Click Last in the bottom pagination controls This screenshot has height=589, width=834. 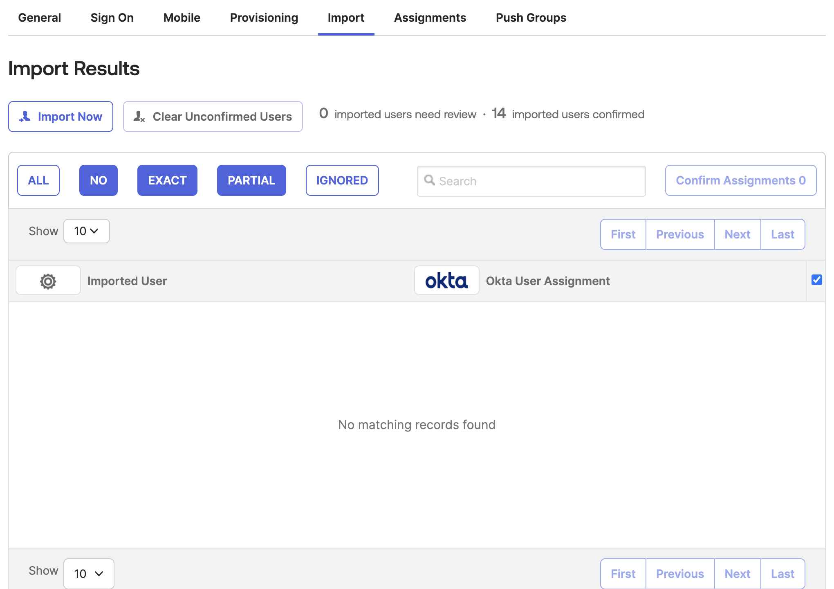782,573
